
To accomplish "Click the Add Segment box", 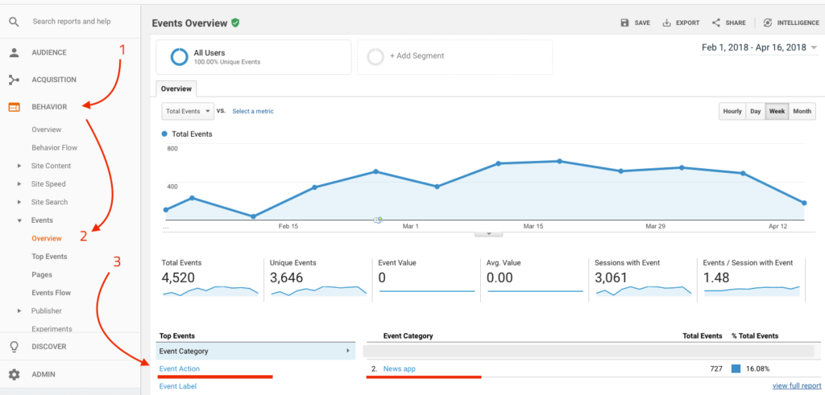I will click(454, 56).
